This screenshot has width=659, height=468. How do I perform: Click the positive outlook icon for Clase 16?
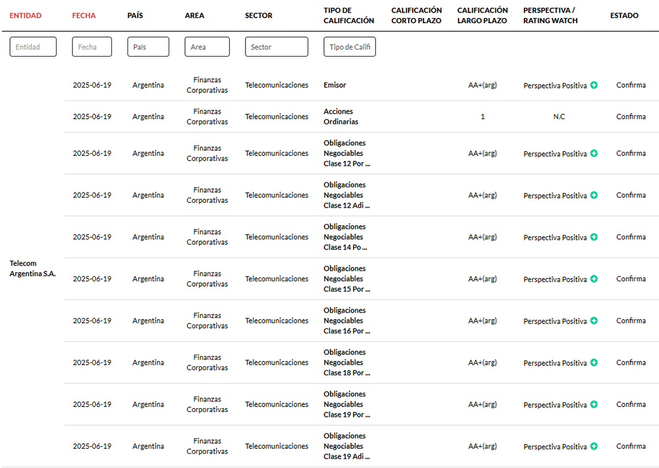(594, 321)
